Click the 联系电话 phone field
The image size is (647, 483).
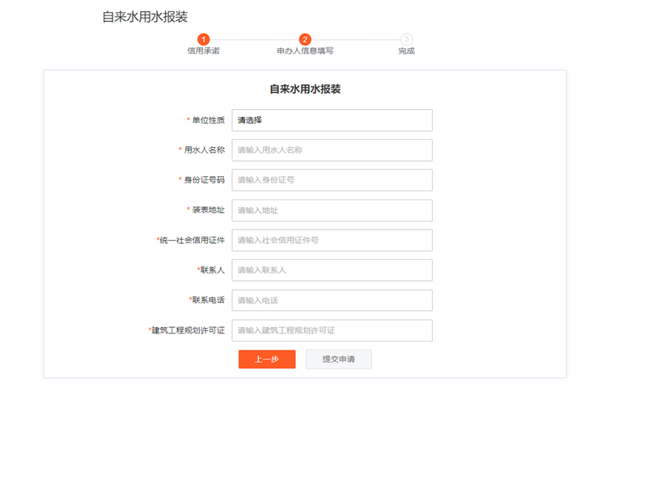332,300
